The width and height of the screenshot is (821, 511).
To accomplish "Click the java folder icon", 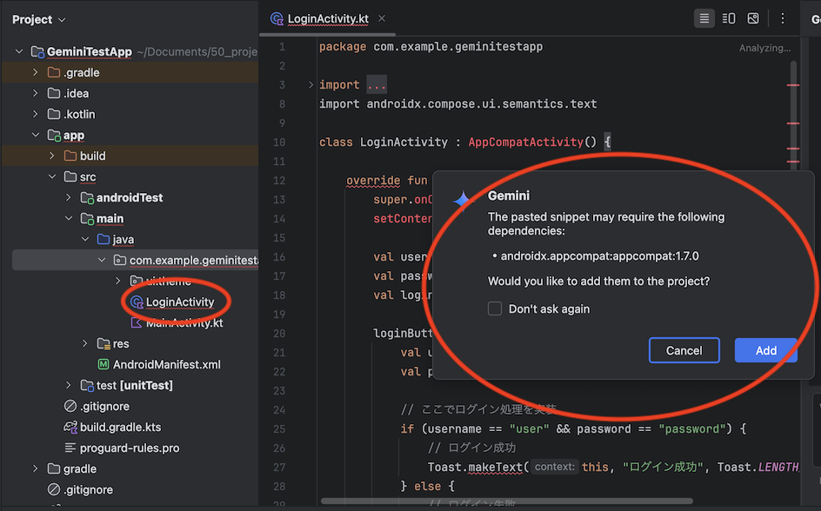I will (103, 240).
